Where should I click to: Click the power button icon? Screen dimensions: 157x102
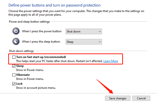(x=16, y=31)
